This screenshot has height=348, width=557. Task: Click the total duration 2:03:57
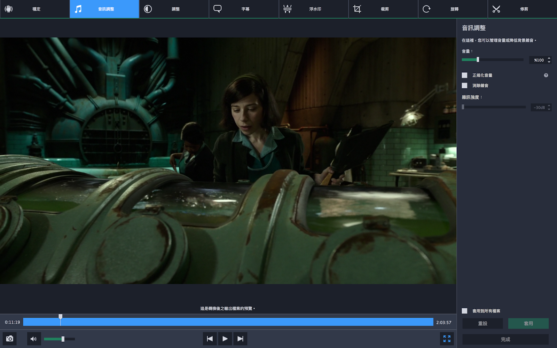click(x=444, y=323)
